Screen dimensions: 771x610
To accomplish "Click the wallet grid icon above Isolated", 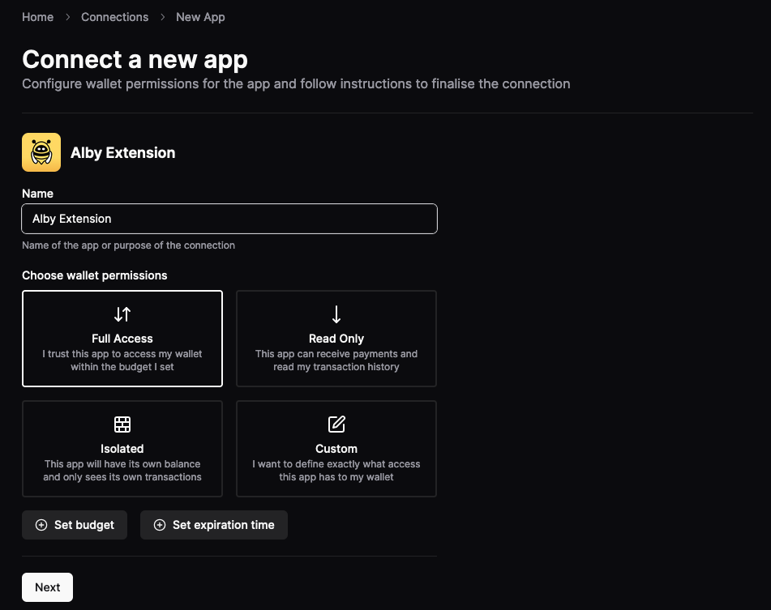I will click(122, 424).
